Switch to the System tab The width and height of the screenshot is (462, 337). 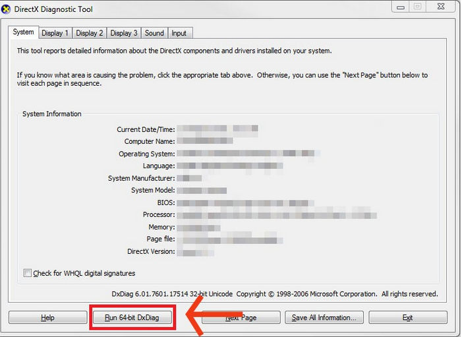(x=23, y=32)
